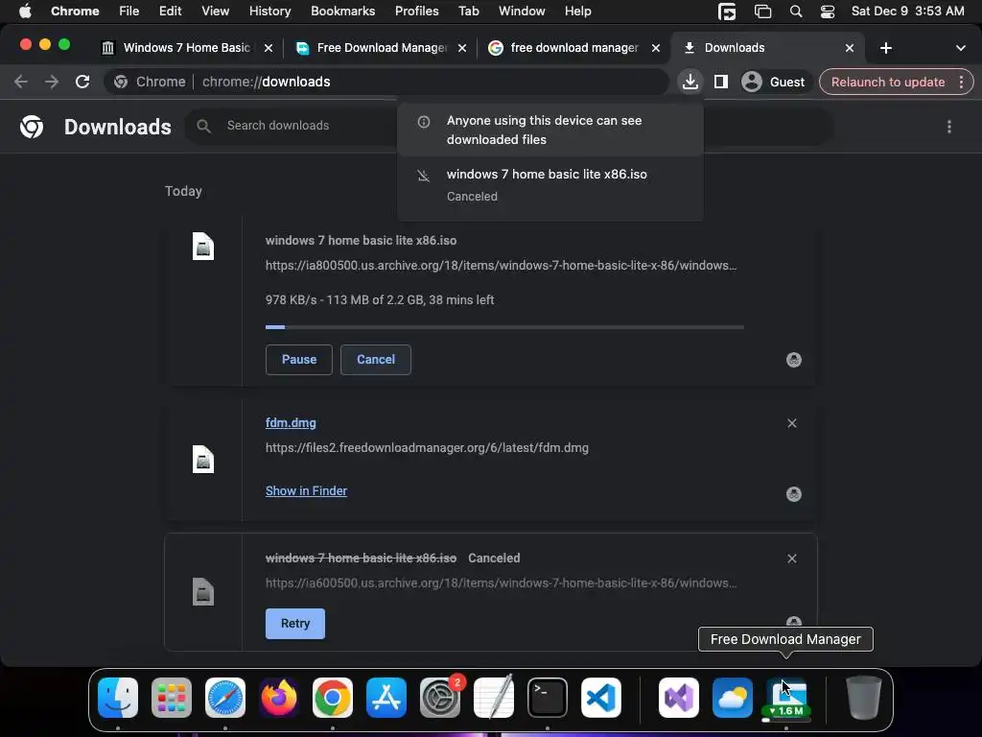The height and width of the screenshot is (737, 982).
Task: Open Control Center in menu bar
Action: pos(828,12)
